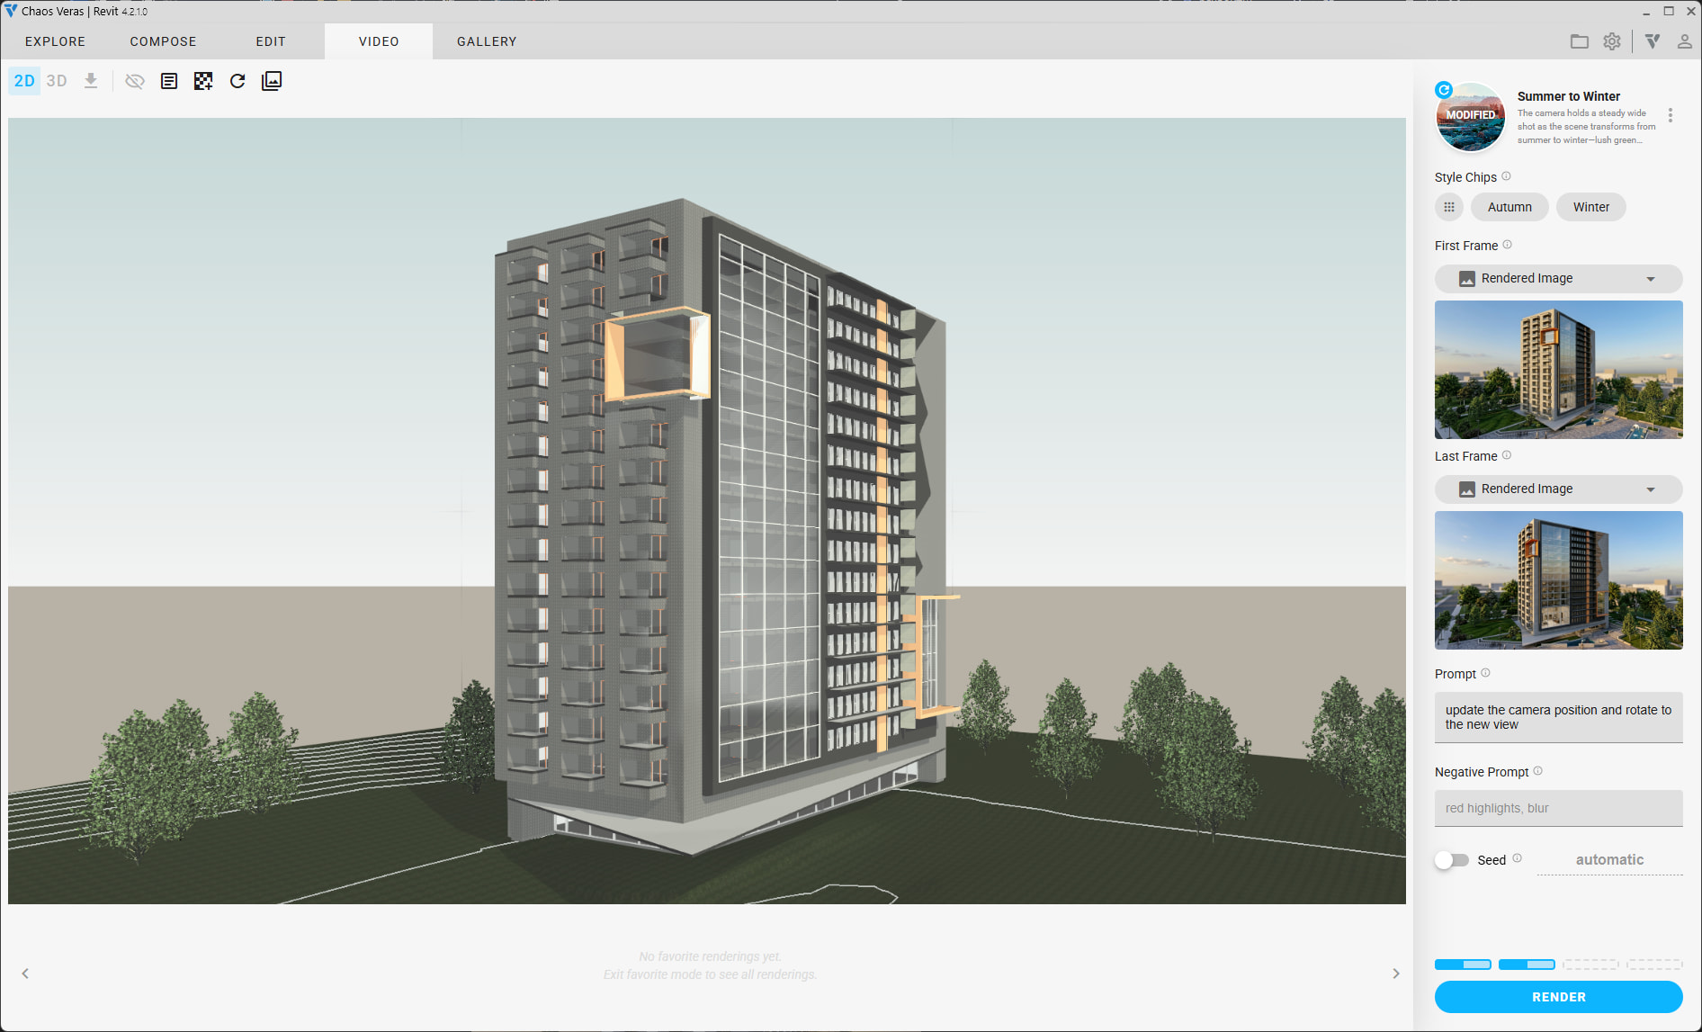Click the Negative Prompt input field
Image resolution: width=1702 pixels, height=1032 pixels.
tap(1558, 808)
